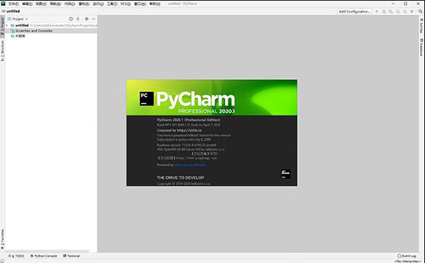Open the TODO tool window tab
This screenshot has height=263, width=425.
[x=16, y=256]
